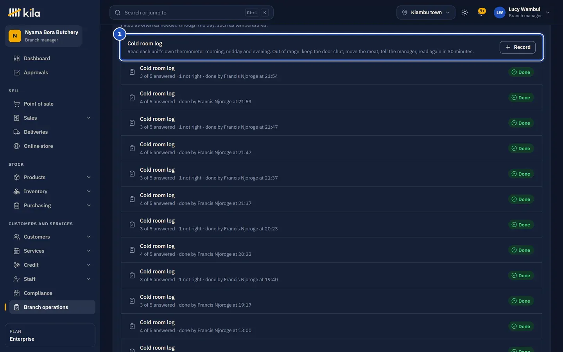Image resolution: width=563 pixels, height=352 pixels.
Task: Open Point of sale cart icon
Action: click(x=16, y=104)
